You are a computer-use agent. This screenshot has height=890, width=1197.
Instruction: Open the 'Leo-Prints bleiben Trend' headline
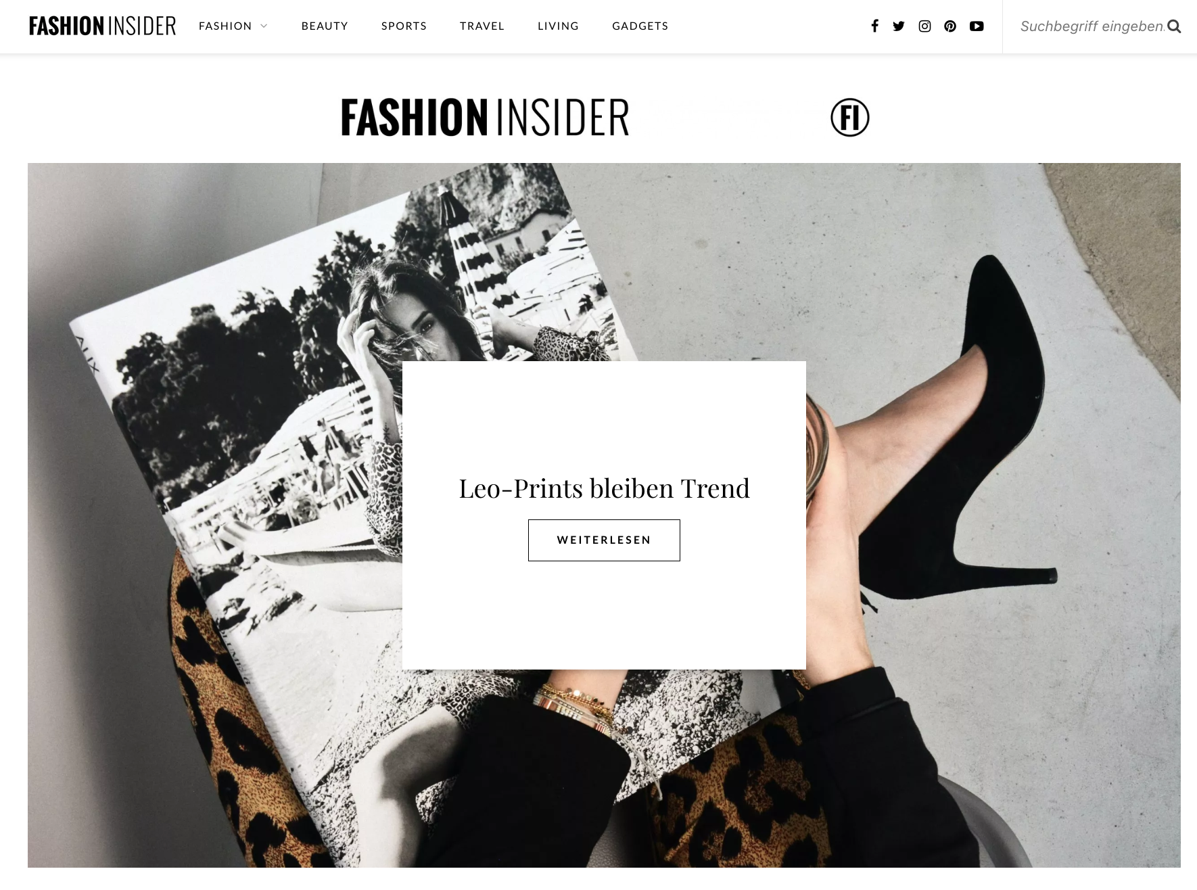pyautogui.click(x=604, y=488)
